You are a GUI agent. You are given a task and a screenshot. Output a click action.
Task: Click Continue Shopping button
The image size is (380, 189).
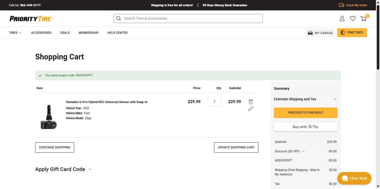point(54,147)
